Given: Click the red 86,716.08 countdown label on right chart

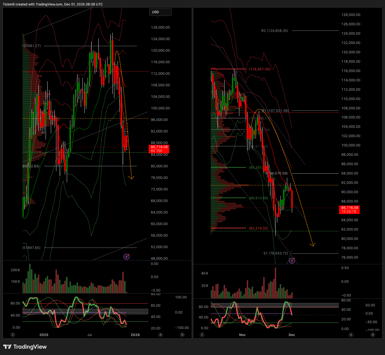Looking at the screenshot, I should 349,210.
